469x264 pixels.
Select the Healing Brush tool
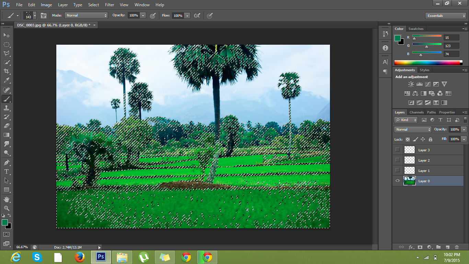tap(7, 90)
